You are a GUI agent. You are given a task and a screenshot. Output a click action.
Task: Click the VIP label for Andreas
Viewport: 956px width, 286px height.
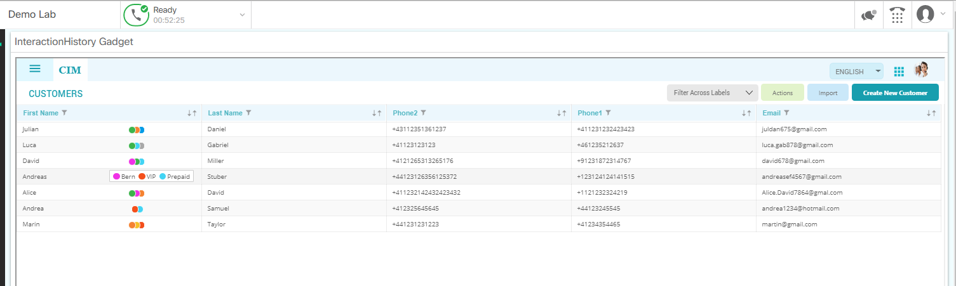(147, 177)
